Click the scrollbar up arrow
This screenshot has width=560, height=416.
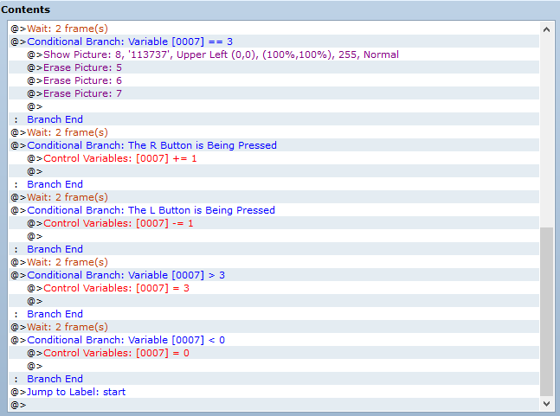[x=546, y=29]
